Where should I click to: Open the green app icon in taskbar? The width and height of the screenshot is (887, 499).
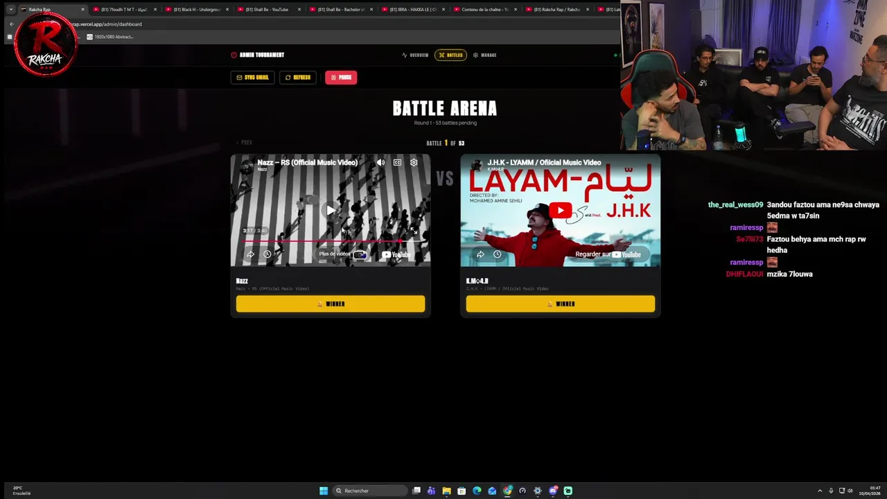(568, 491)
